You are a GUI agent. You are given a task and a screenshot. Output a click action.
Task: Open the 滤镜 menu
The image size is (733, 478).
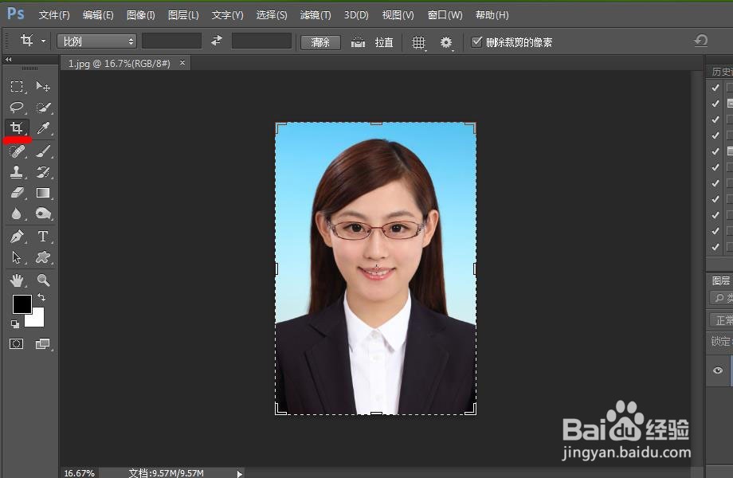tap(315, 14)
